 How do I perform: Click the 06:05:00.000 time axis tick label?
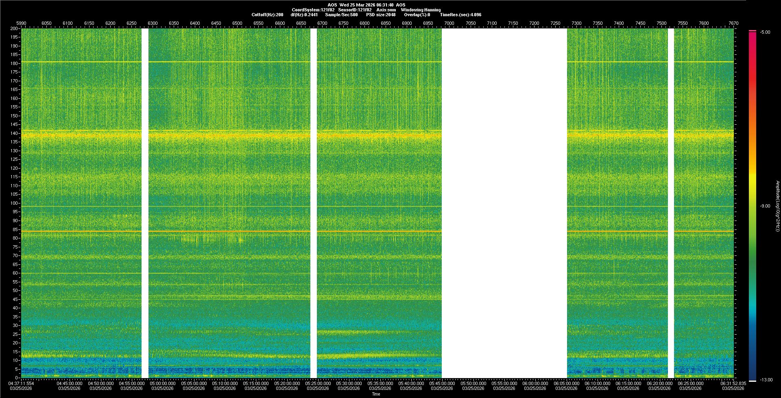click(x=566, y=383)
